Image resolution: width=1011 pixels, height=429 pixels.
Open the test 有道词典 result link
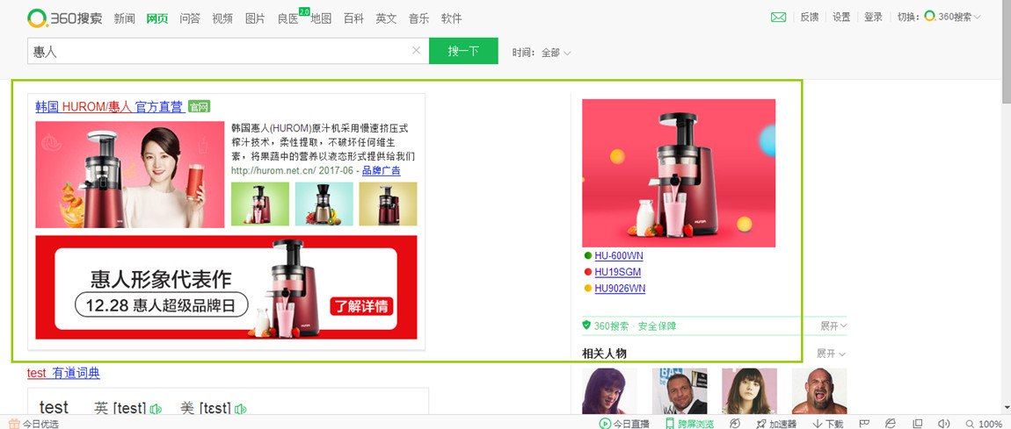(x=63, y=373)
